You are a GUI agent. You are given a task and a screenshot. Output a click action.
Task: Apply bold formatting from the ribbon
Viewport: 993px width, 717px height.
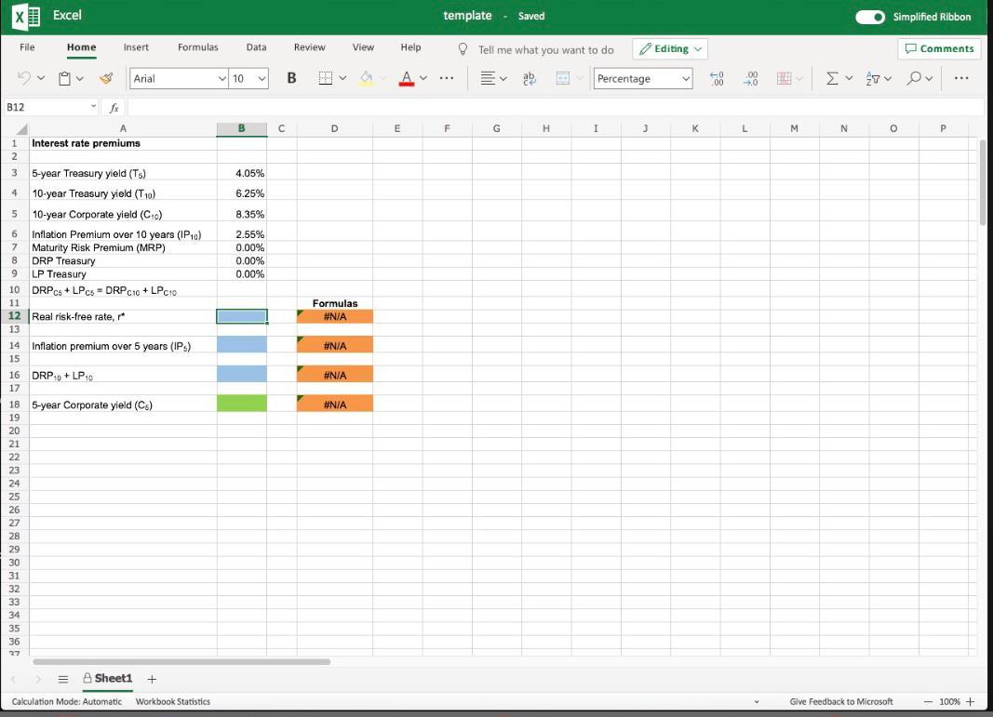tap(291, 78)
